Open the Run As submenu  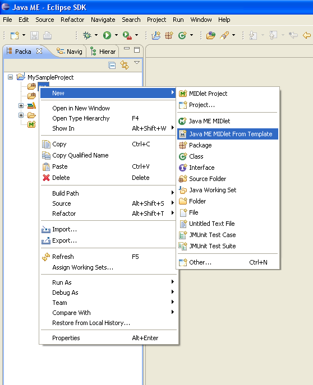tap(108, 282)
